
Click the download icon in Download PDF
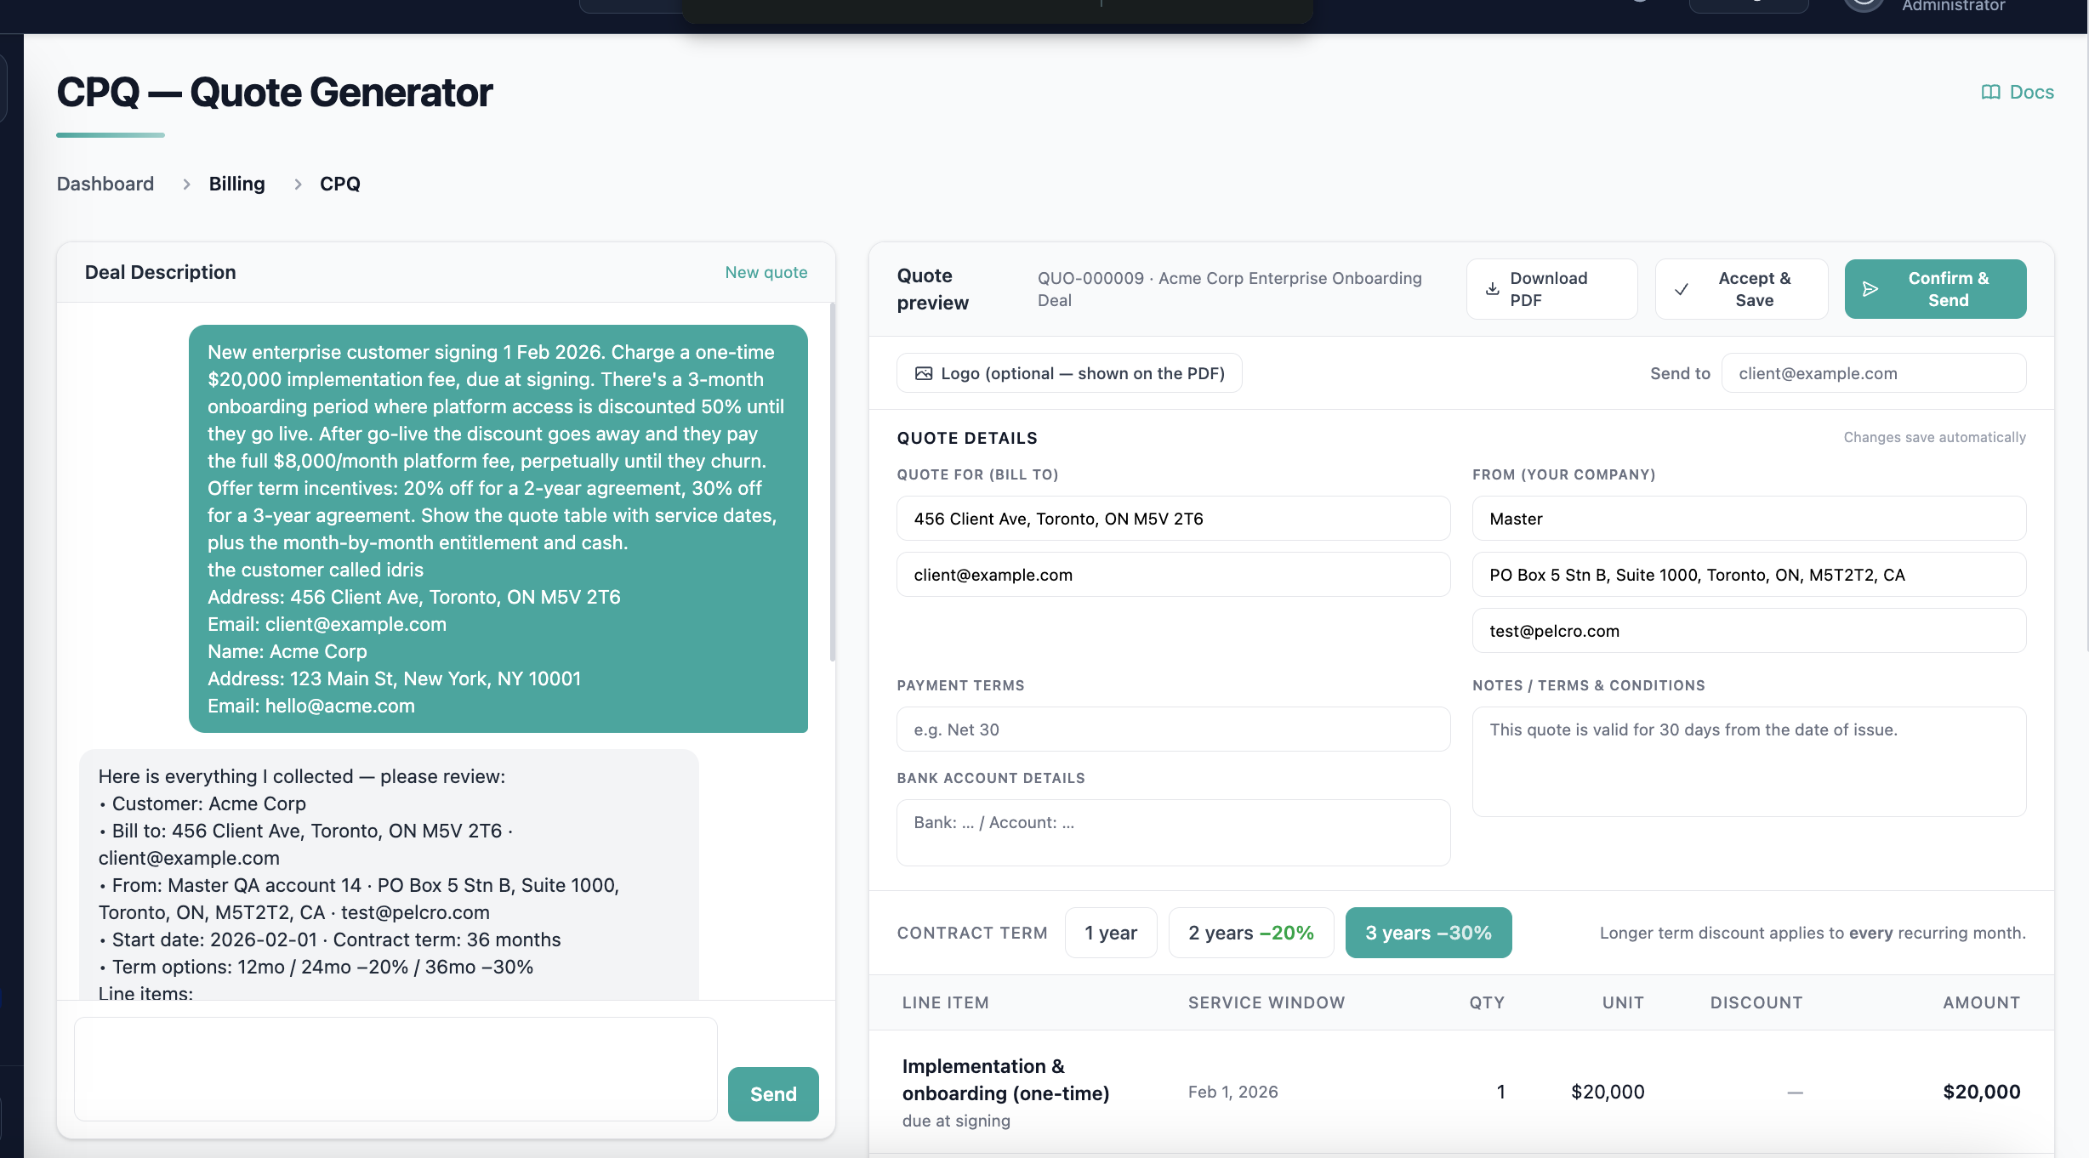1492,289
